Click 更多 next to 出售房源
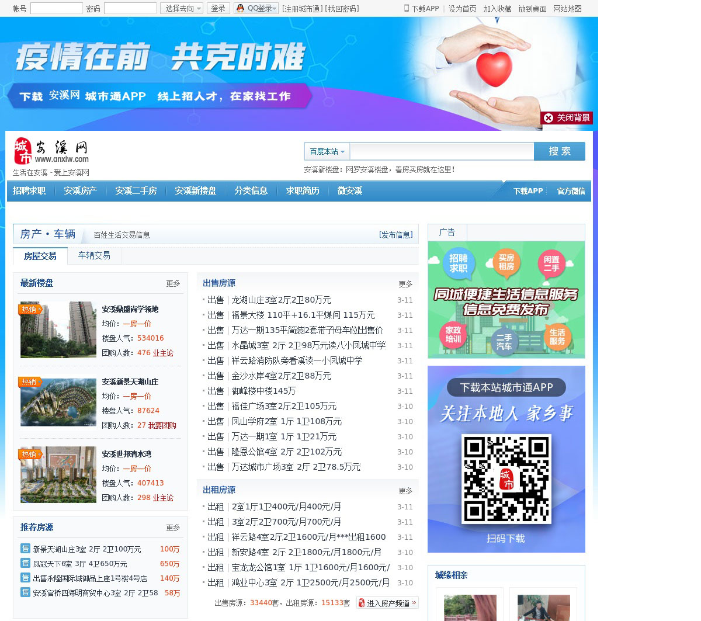 [405, 284]
